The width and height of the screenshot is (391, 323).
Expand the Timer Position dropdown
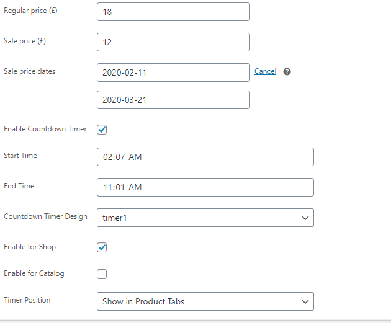tap(205, 301)
